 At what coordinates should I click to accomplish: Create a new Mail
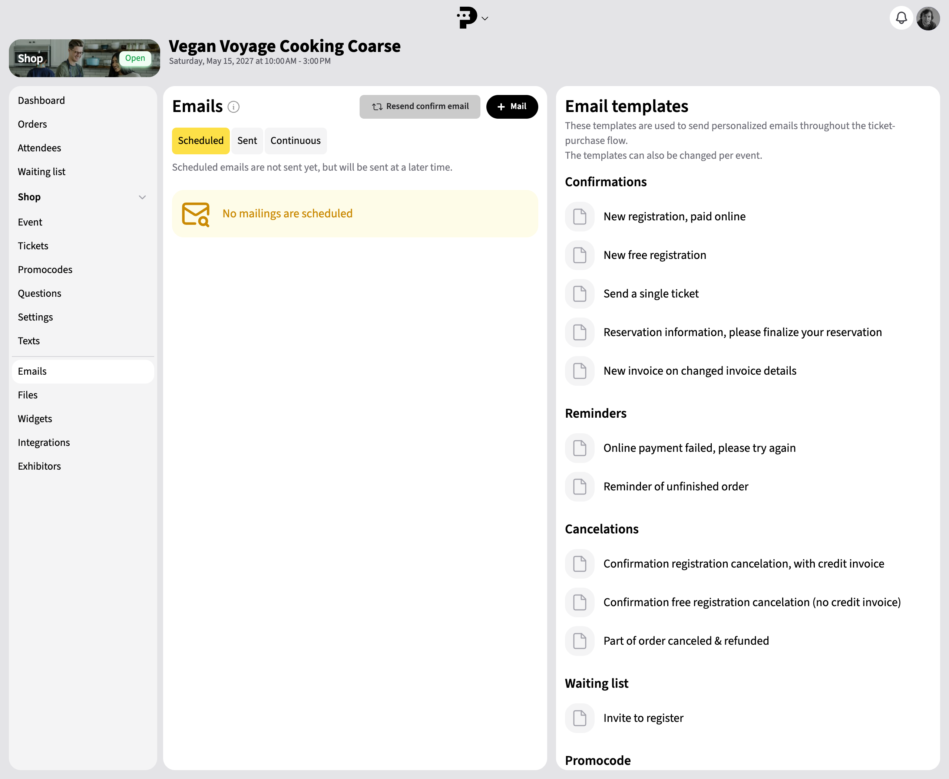[x=512, y=107]
